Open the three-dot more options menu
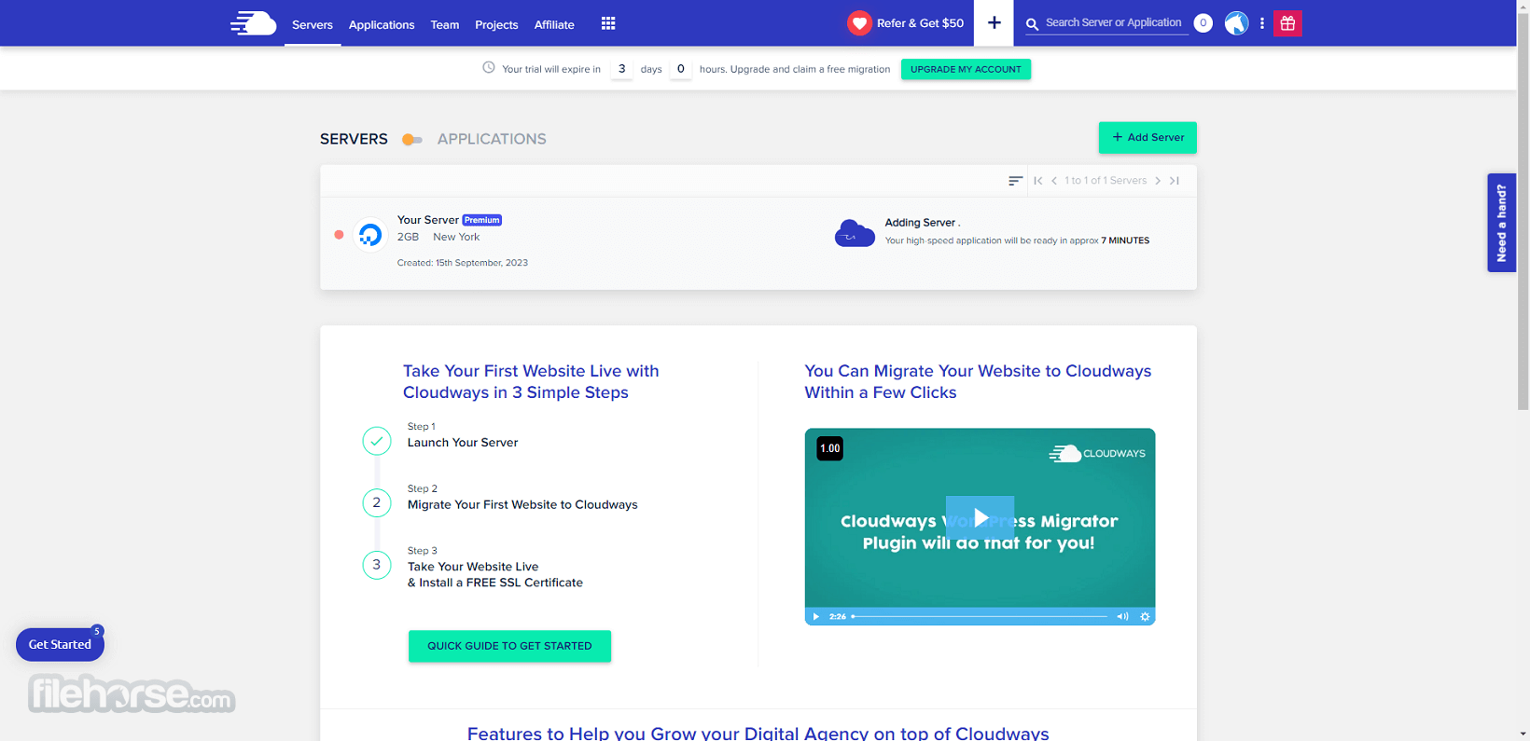 tap(1262, 23)
